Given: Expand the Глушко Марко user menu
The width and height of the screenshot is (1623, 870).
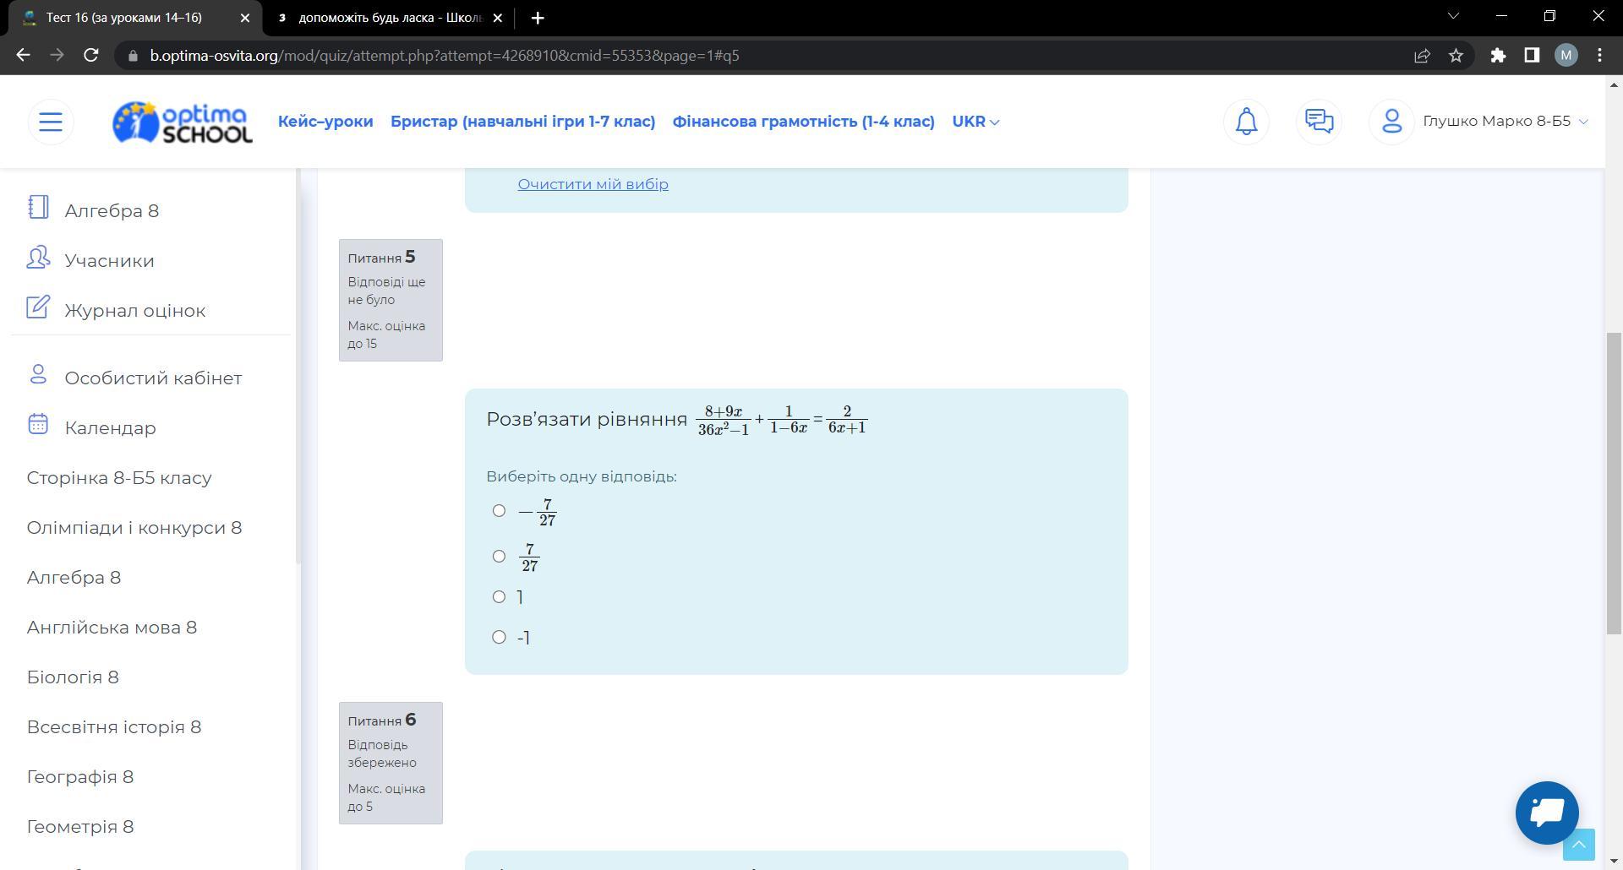Looking at the screenshot, I should coord(1505,122).
